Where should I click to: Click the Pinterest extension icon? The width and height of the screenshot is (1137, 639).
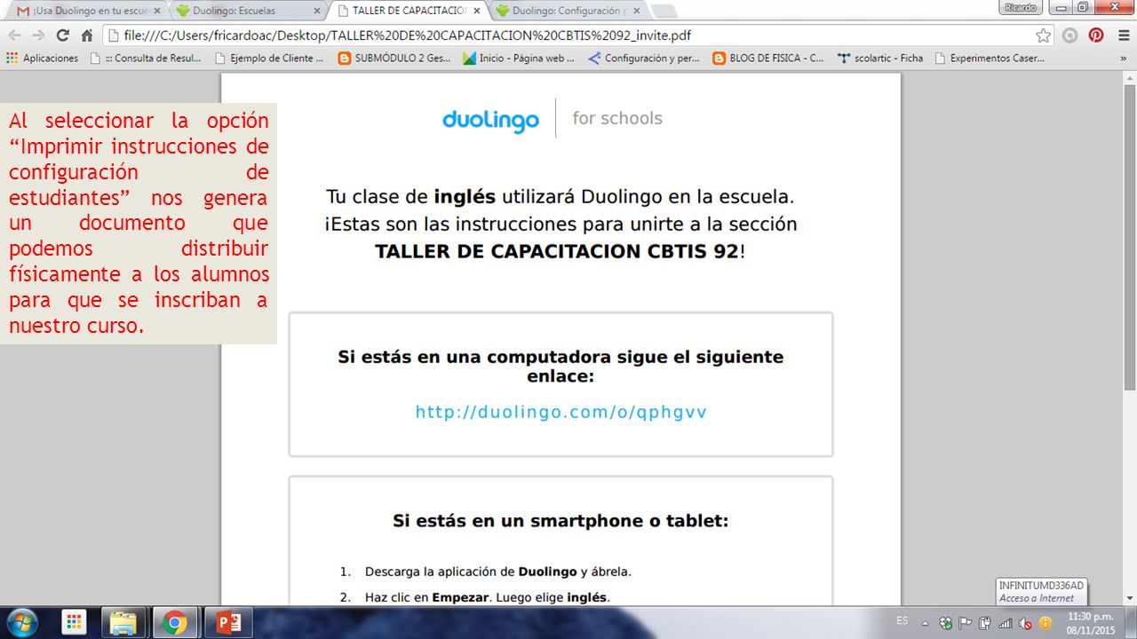[x=1096, y=35]
